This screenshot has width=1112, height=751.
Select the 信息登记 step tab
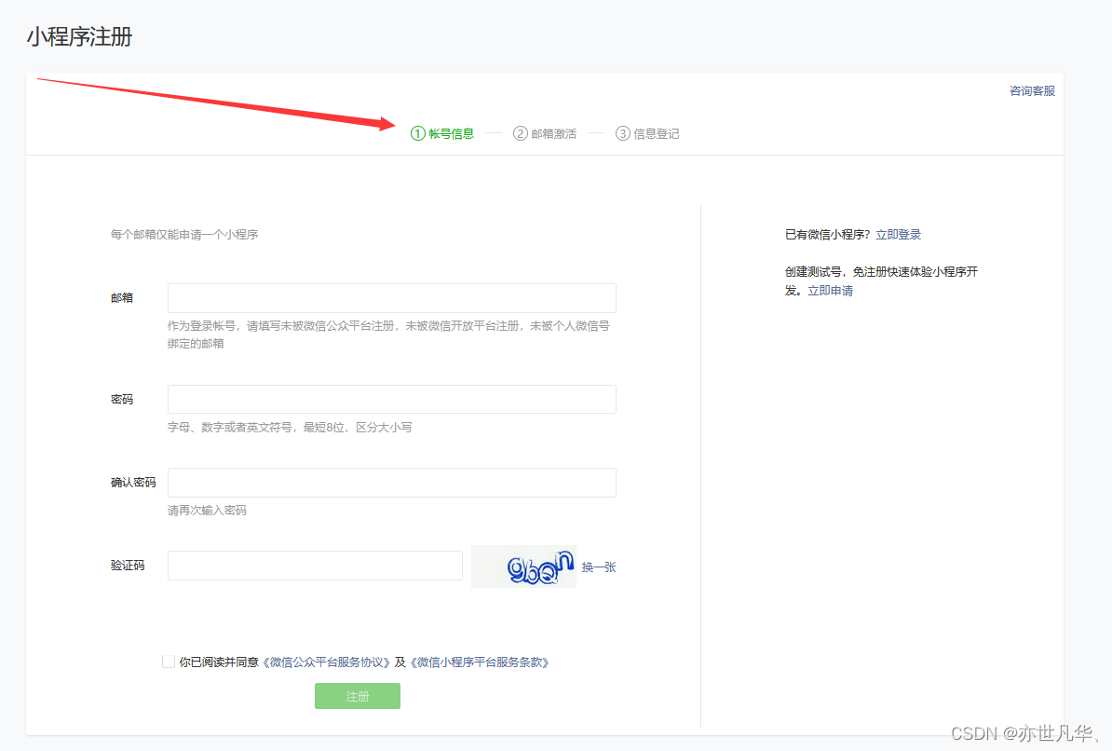(657, 133)
